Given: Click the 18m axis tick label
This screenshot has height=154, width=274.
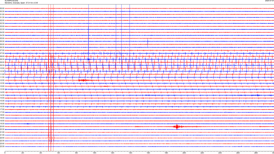Looking at the screenshot, I should (166, 153).
